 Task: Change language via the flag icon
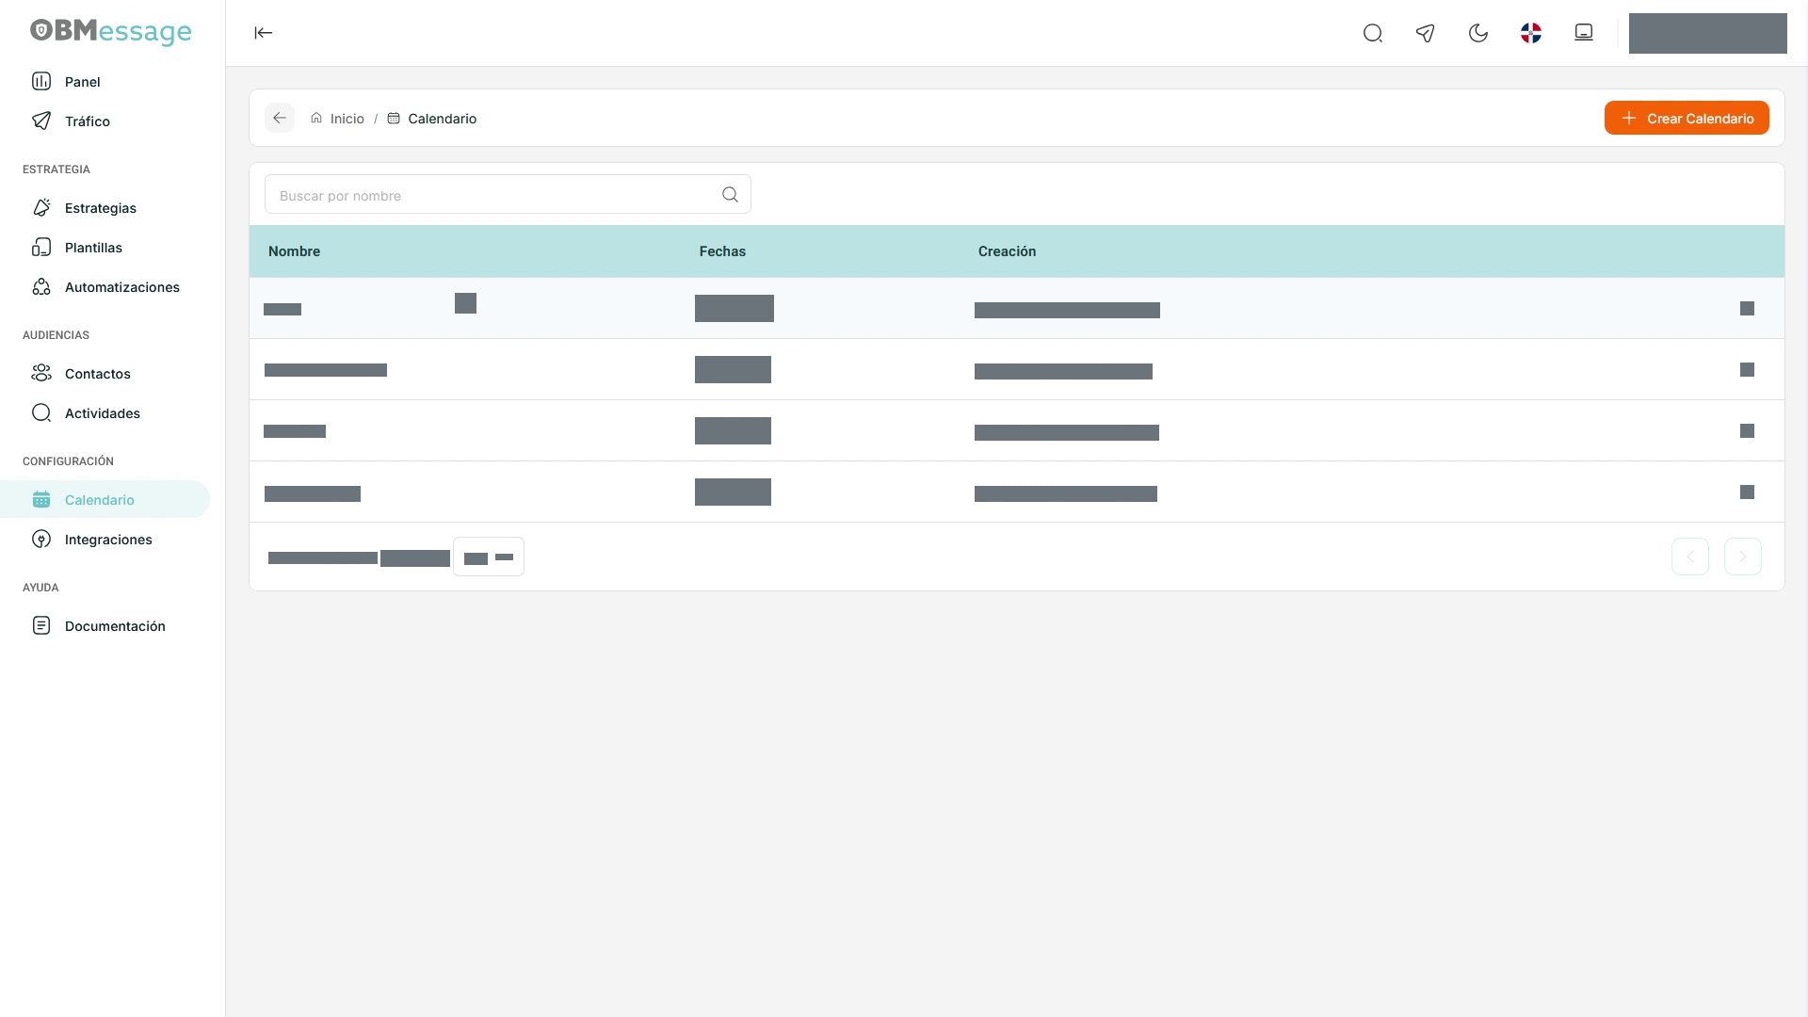click(1531, 33)
